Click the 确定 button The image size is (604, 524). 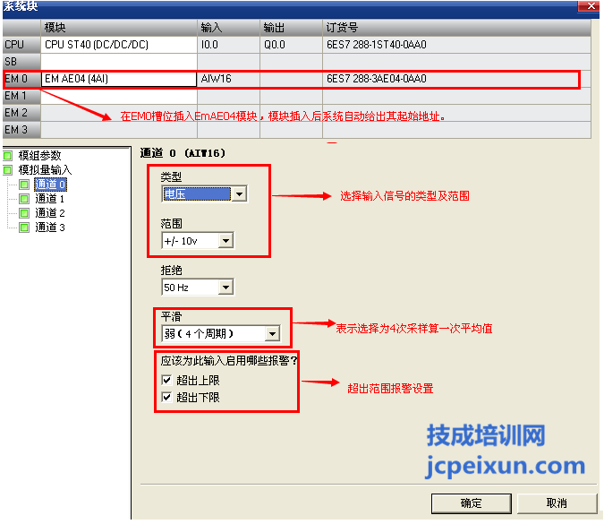[x=471, y=503]
